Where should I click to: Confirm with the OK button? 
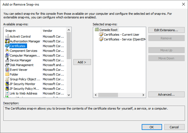[151, 127]
